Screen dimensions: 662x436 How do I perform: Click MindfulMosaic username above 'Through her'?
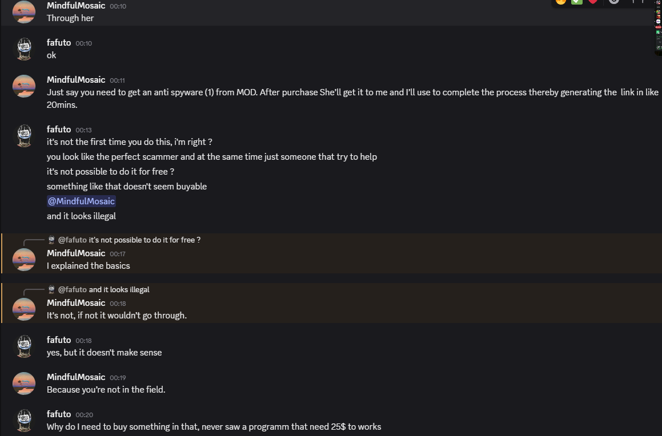point(76,6)
